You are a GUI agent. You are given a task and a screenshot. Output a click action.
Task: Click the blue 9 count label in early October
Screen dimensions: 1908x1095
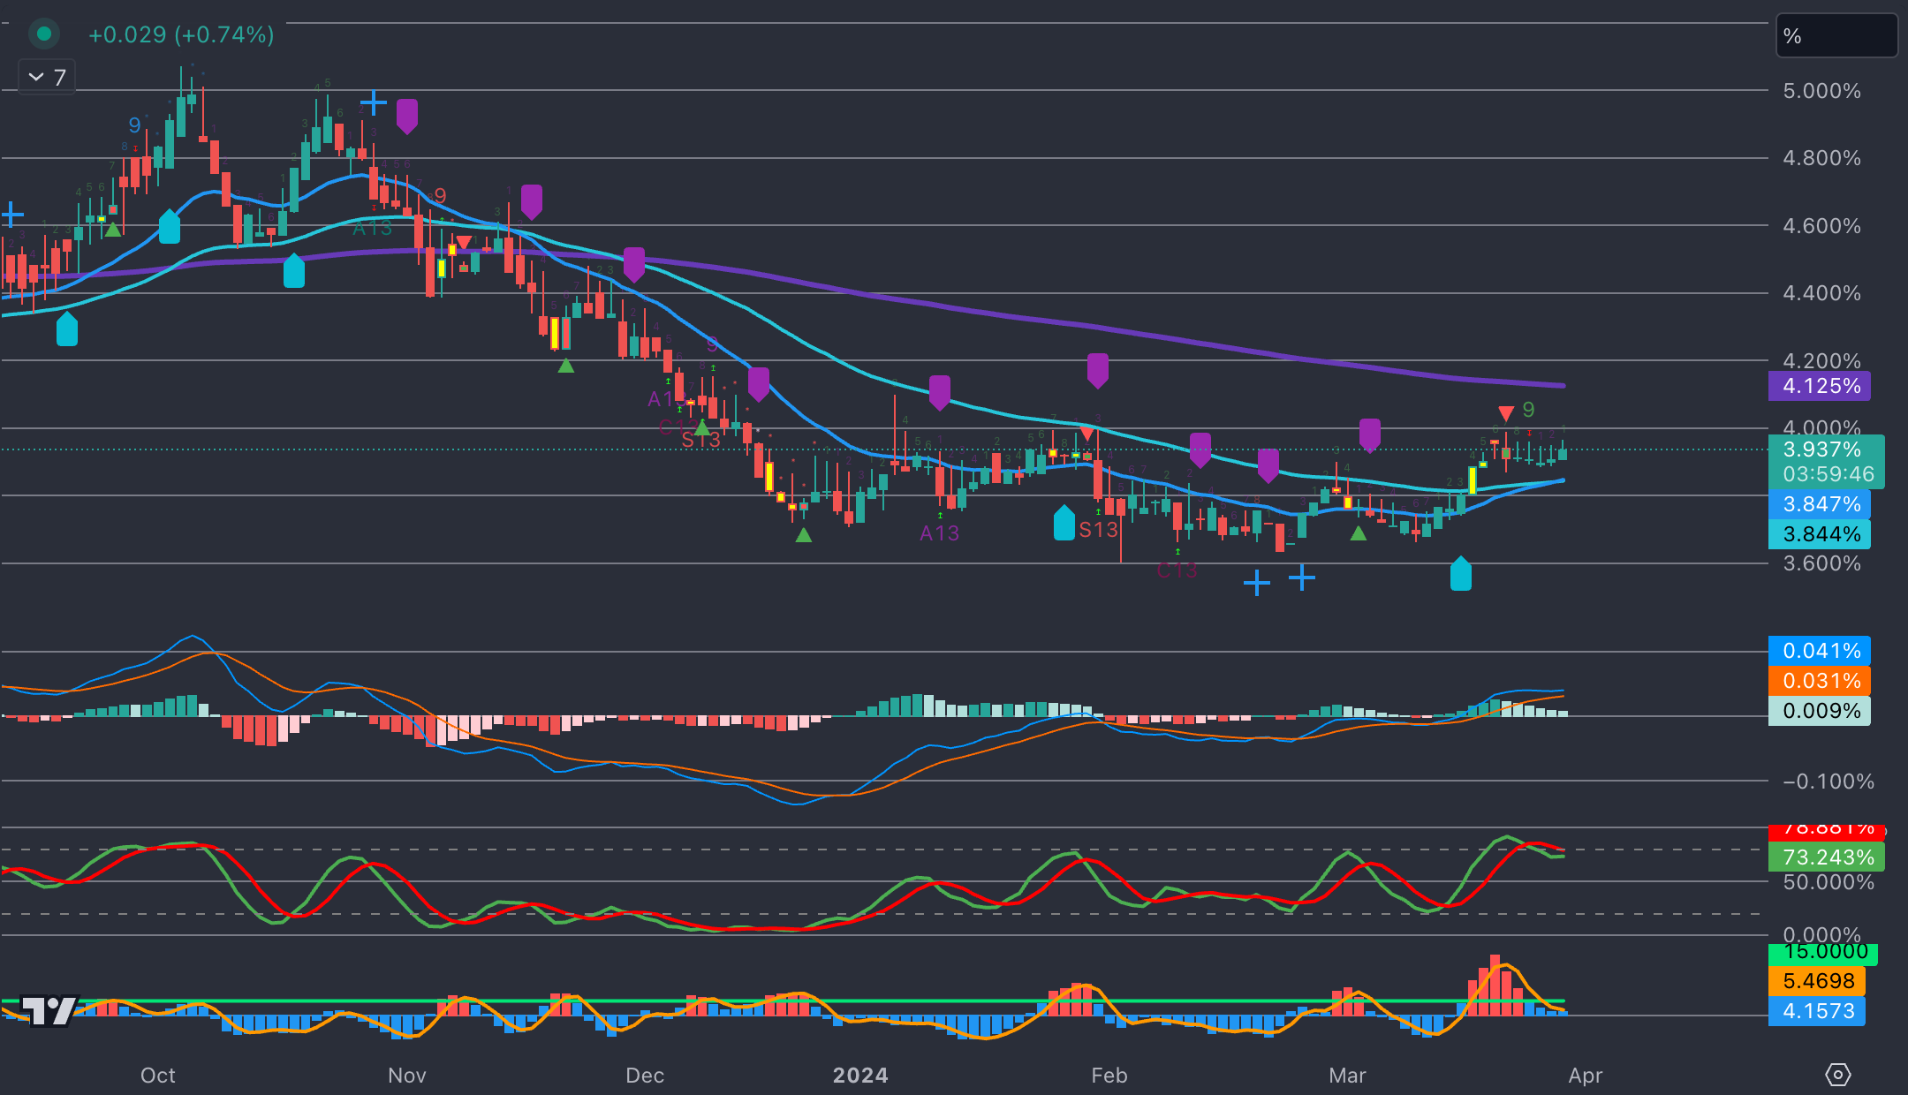[134, 125]
